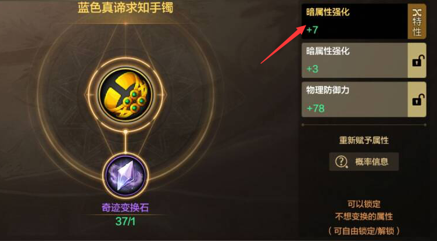Toggle the 特性 side tab
The height and width of the screenshot is (241, 437).
tap(417, 21)
